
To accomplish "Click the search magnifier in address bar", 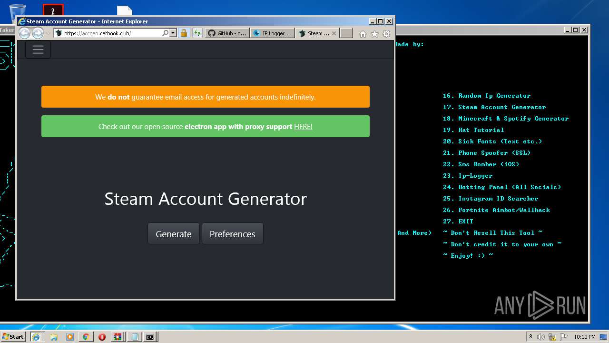I will click(x=165, y=33).
